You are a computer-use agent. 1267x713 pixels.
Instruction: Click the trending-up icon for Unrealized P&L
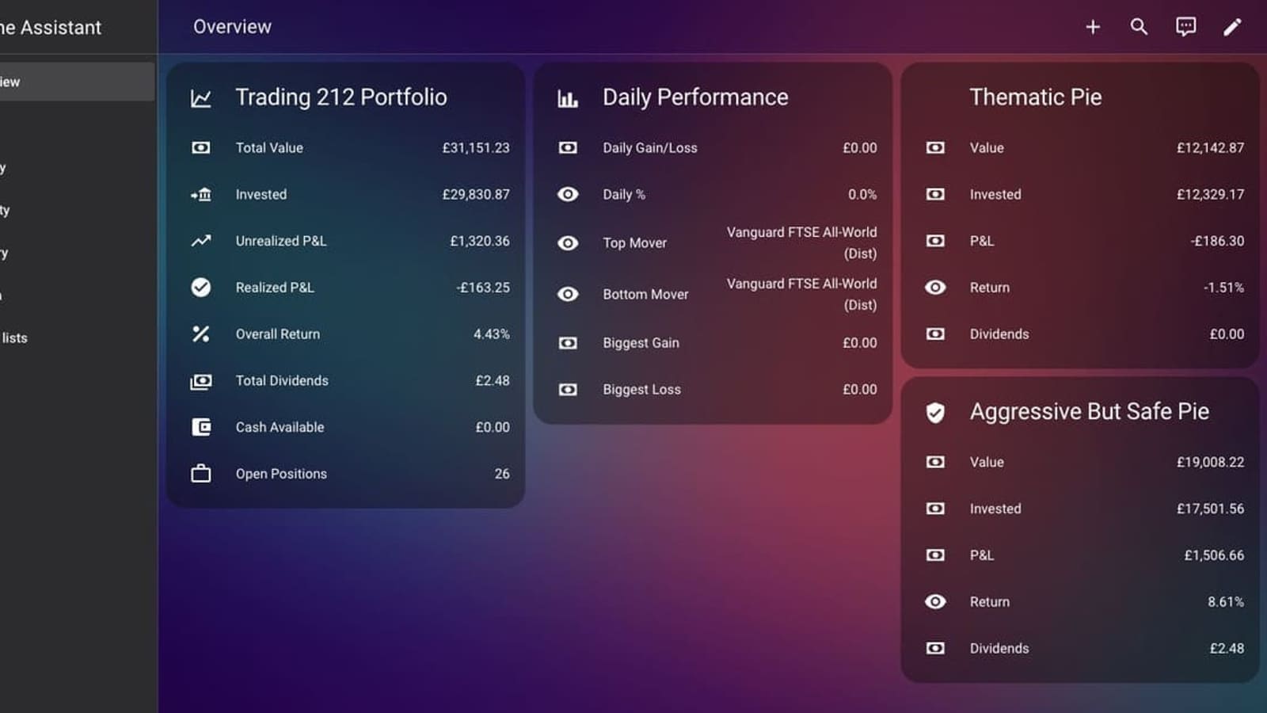point(201,241)
